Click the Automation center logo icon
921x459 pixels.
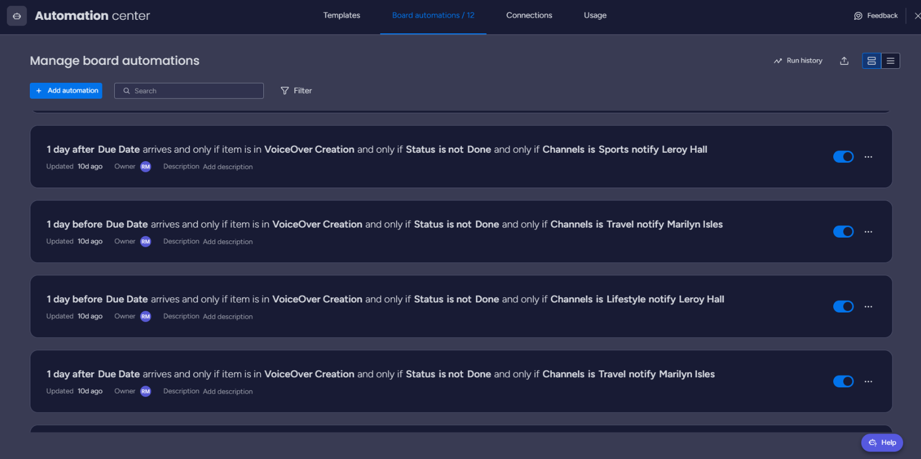(17, 16)
